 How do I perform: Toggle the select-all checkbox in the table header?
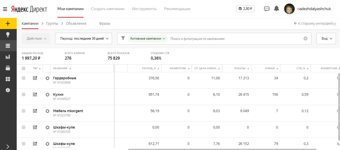(24, 68)
